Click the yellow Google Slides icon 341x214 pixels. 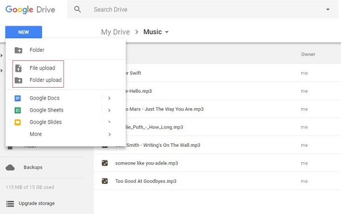click(x=18, y=122)
